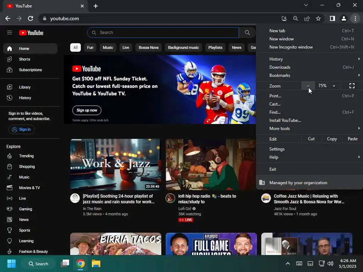This screenshot has width=363, height=272.
Task: Open the Work & Jazz video thumbnail
Action: (116, 164)
